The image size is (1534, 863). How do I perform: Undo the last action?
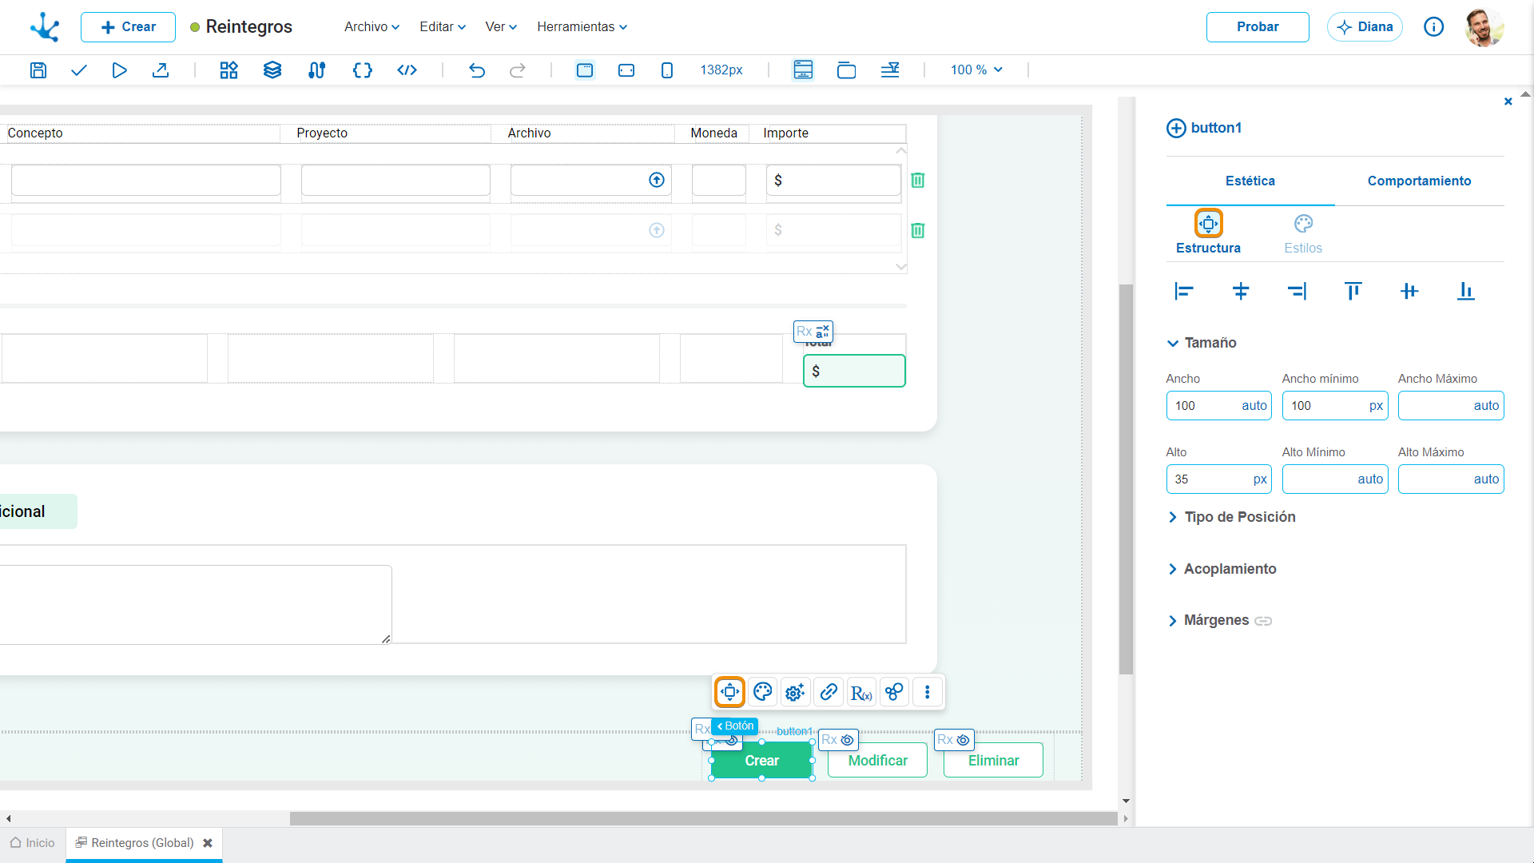(477, 70)
